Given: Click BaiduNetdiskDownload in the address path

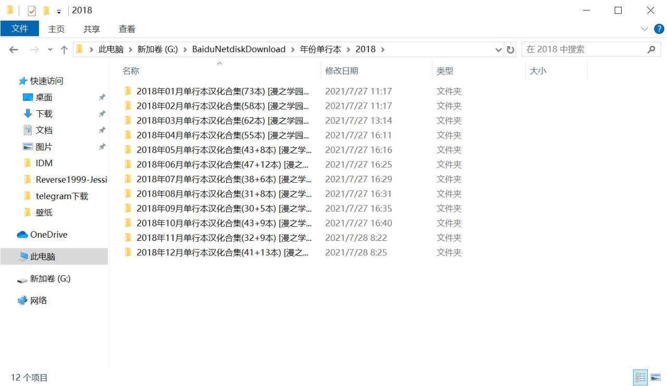Looking at the screenshot, I should pos(239,49).
